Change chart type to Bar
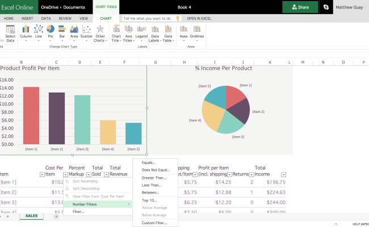The width and height of the screenshot is (369, 227). point(62,33)
